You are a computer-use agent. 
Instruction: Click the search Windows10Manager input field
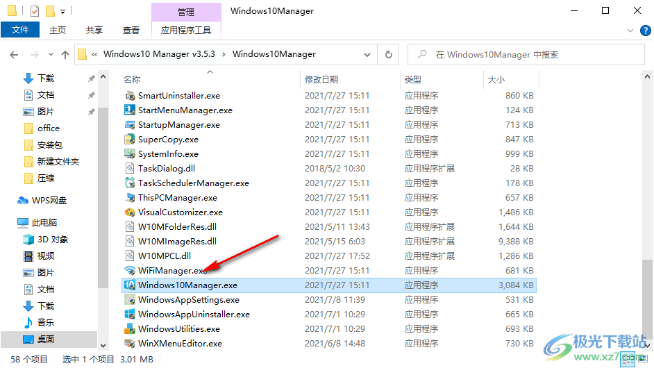click(x=526, y=55)
